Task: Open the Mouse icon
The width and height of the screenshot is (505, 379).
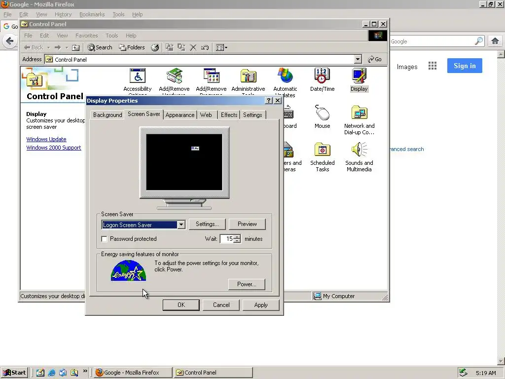Action: click(322, 116)
